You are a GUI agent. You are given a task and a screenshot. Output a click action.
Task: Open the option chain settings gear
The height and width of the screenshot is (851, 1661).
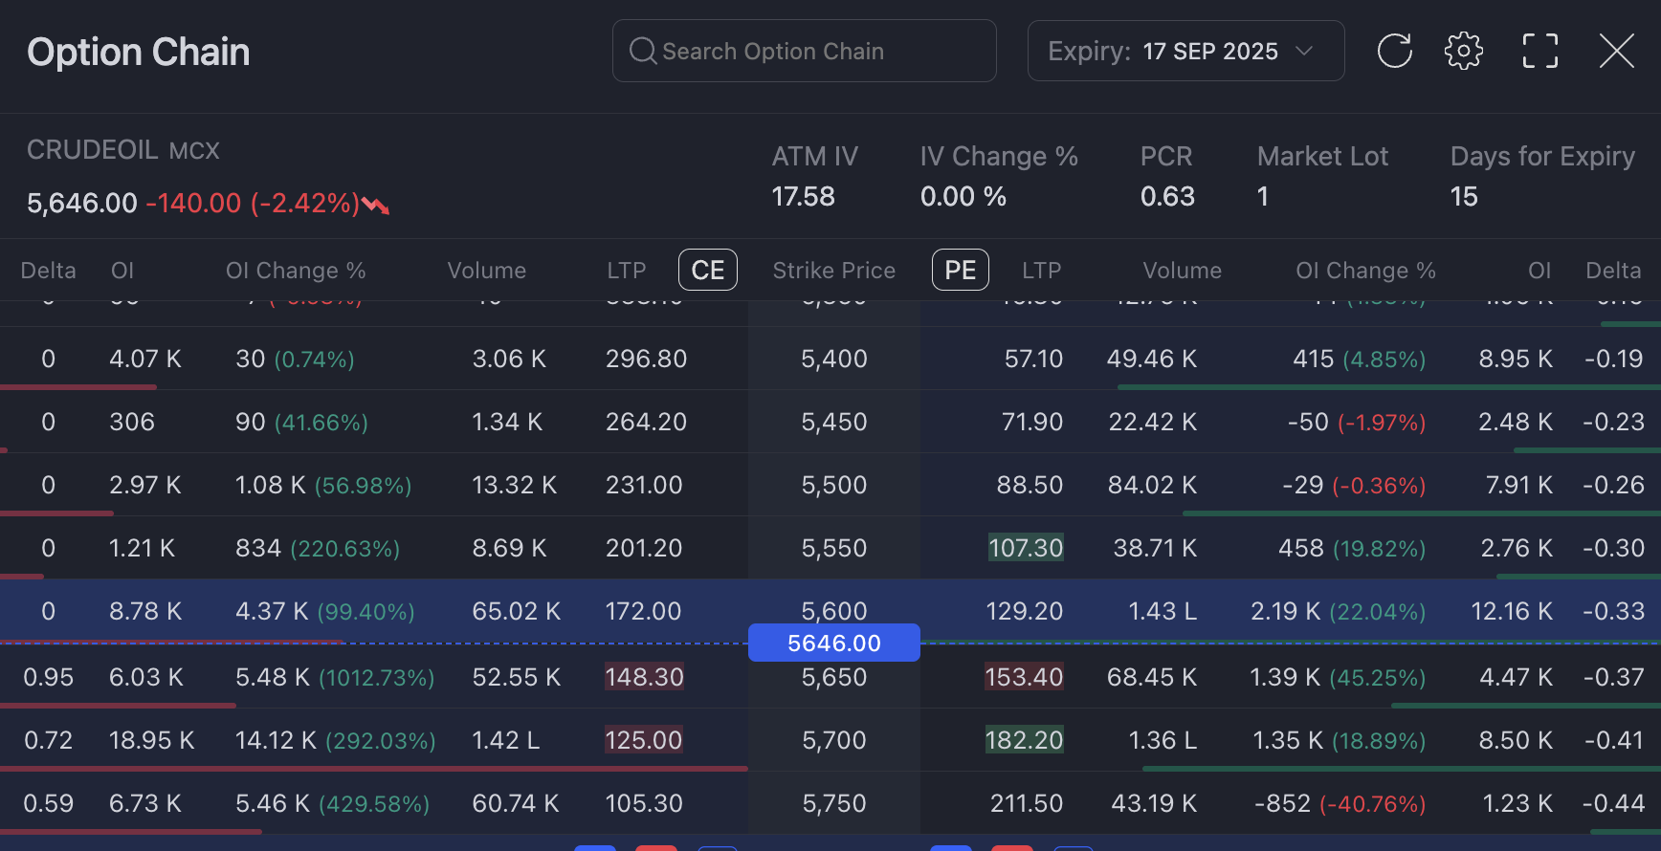tap(1463, 51)
